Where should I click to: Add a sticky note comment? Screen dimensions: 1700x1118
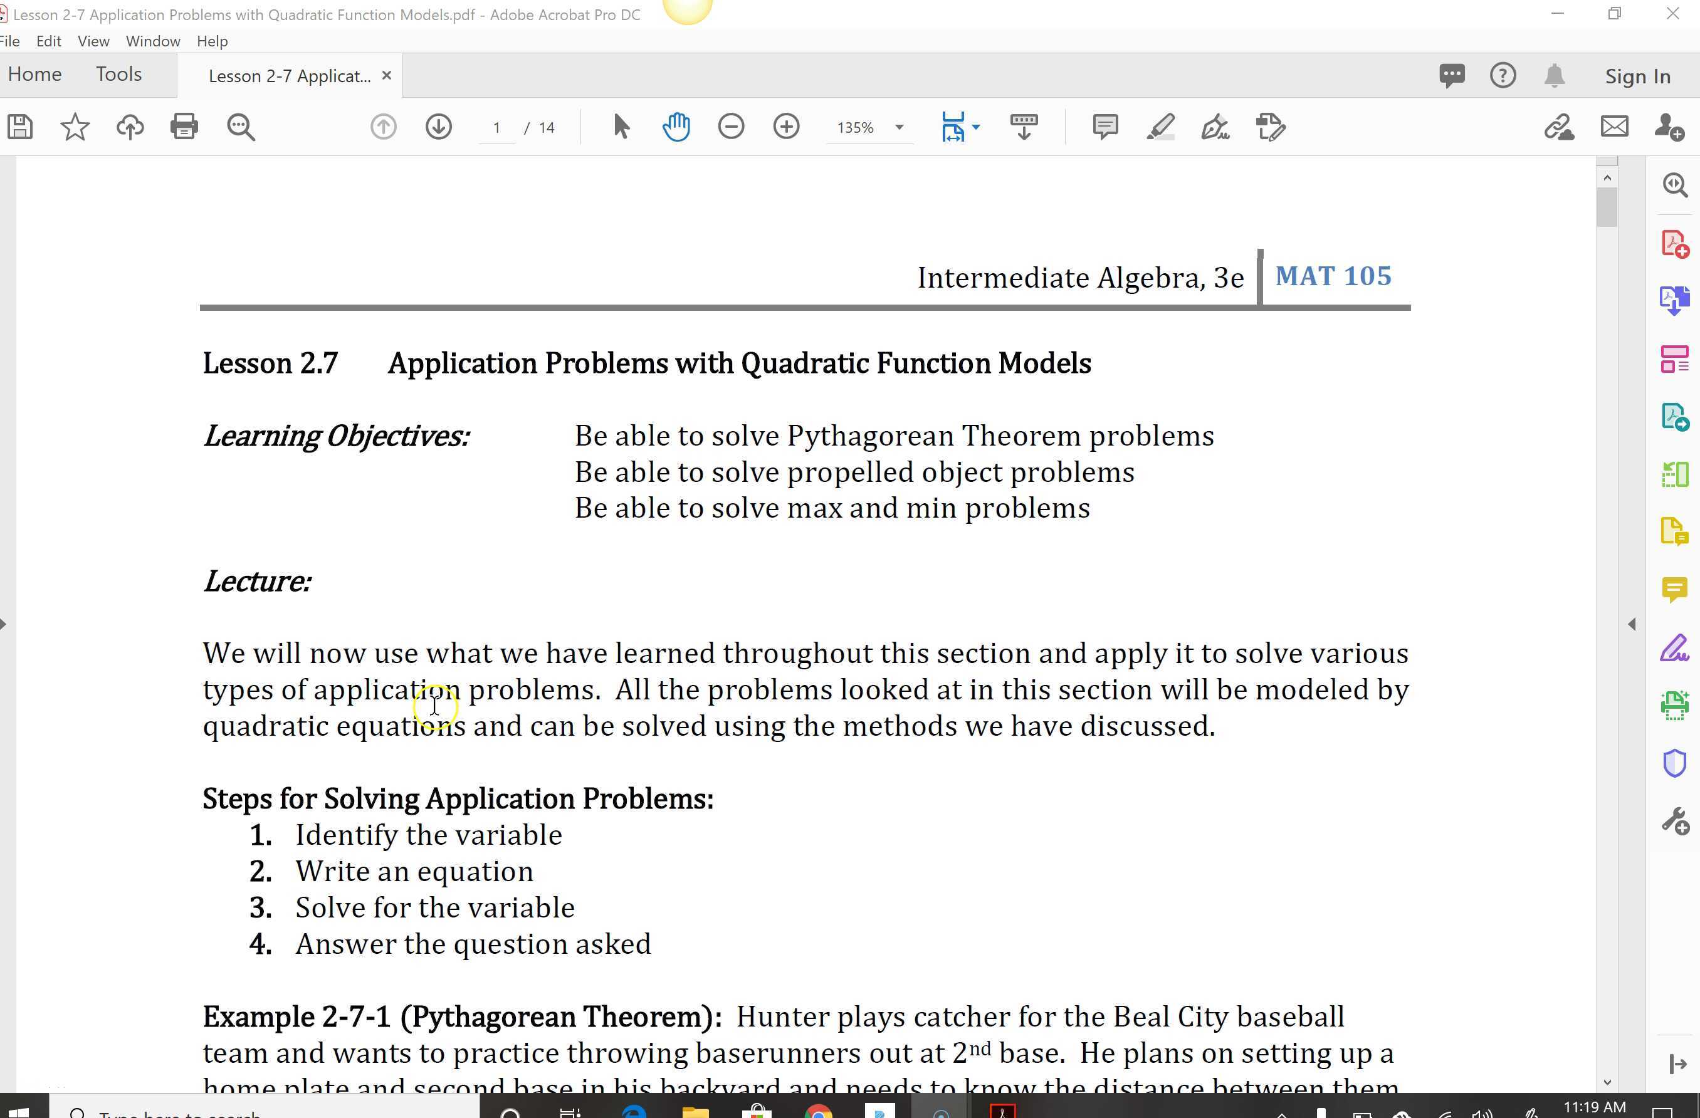1105,127
